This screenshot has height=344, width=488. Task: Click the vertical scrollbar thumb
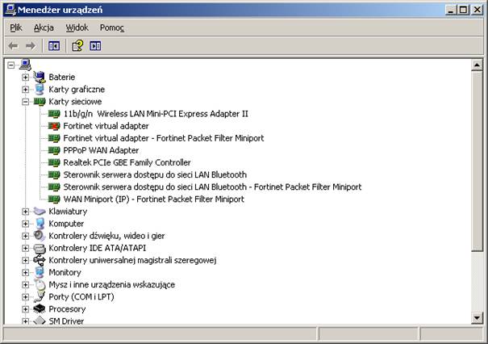click(x=477, y=161)
